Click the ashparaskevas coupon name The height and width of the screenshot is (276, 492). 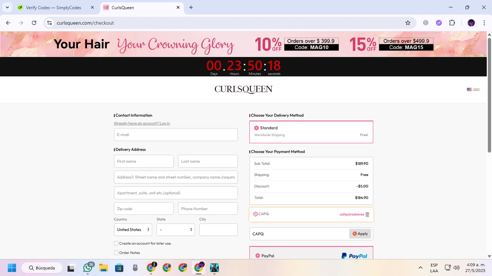352,214
